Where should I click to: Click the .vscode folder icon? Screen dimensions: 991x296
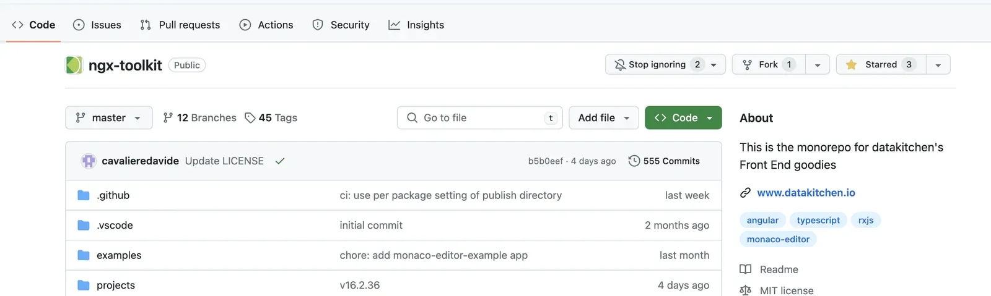[84, 225]
